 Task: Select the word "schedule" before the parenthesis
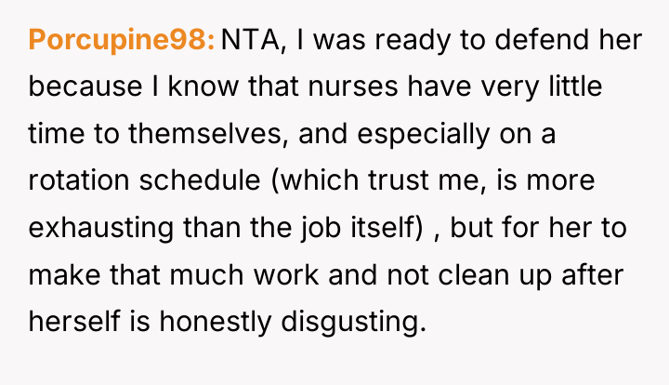pyautogui.click(x=200, y=180)
